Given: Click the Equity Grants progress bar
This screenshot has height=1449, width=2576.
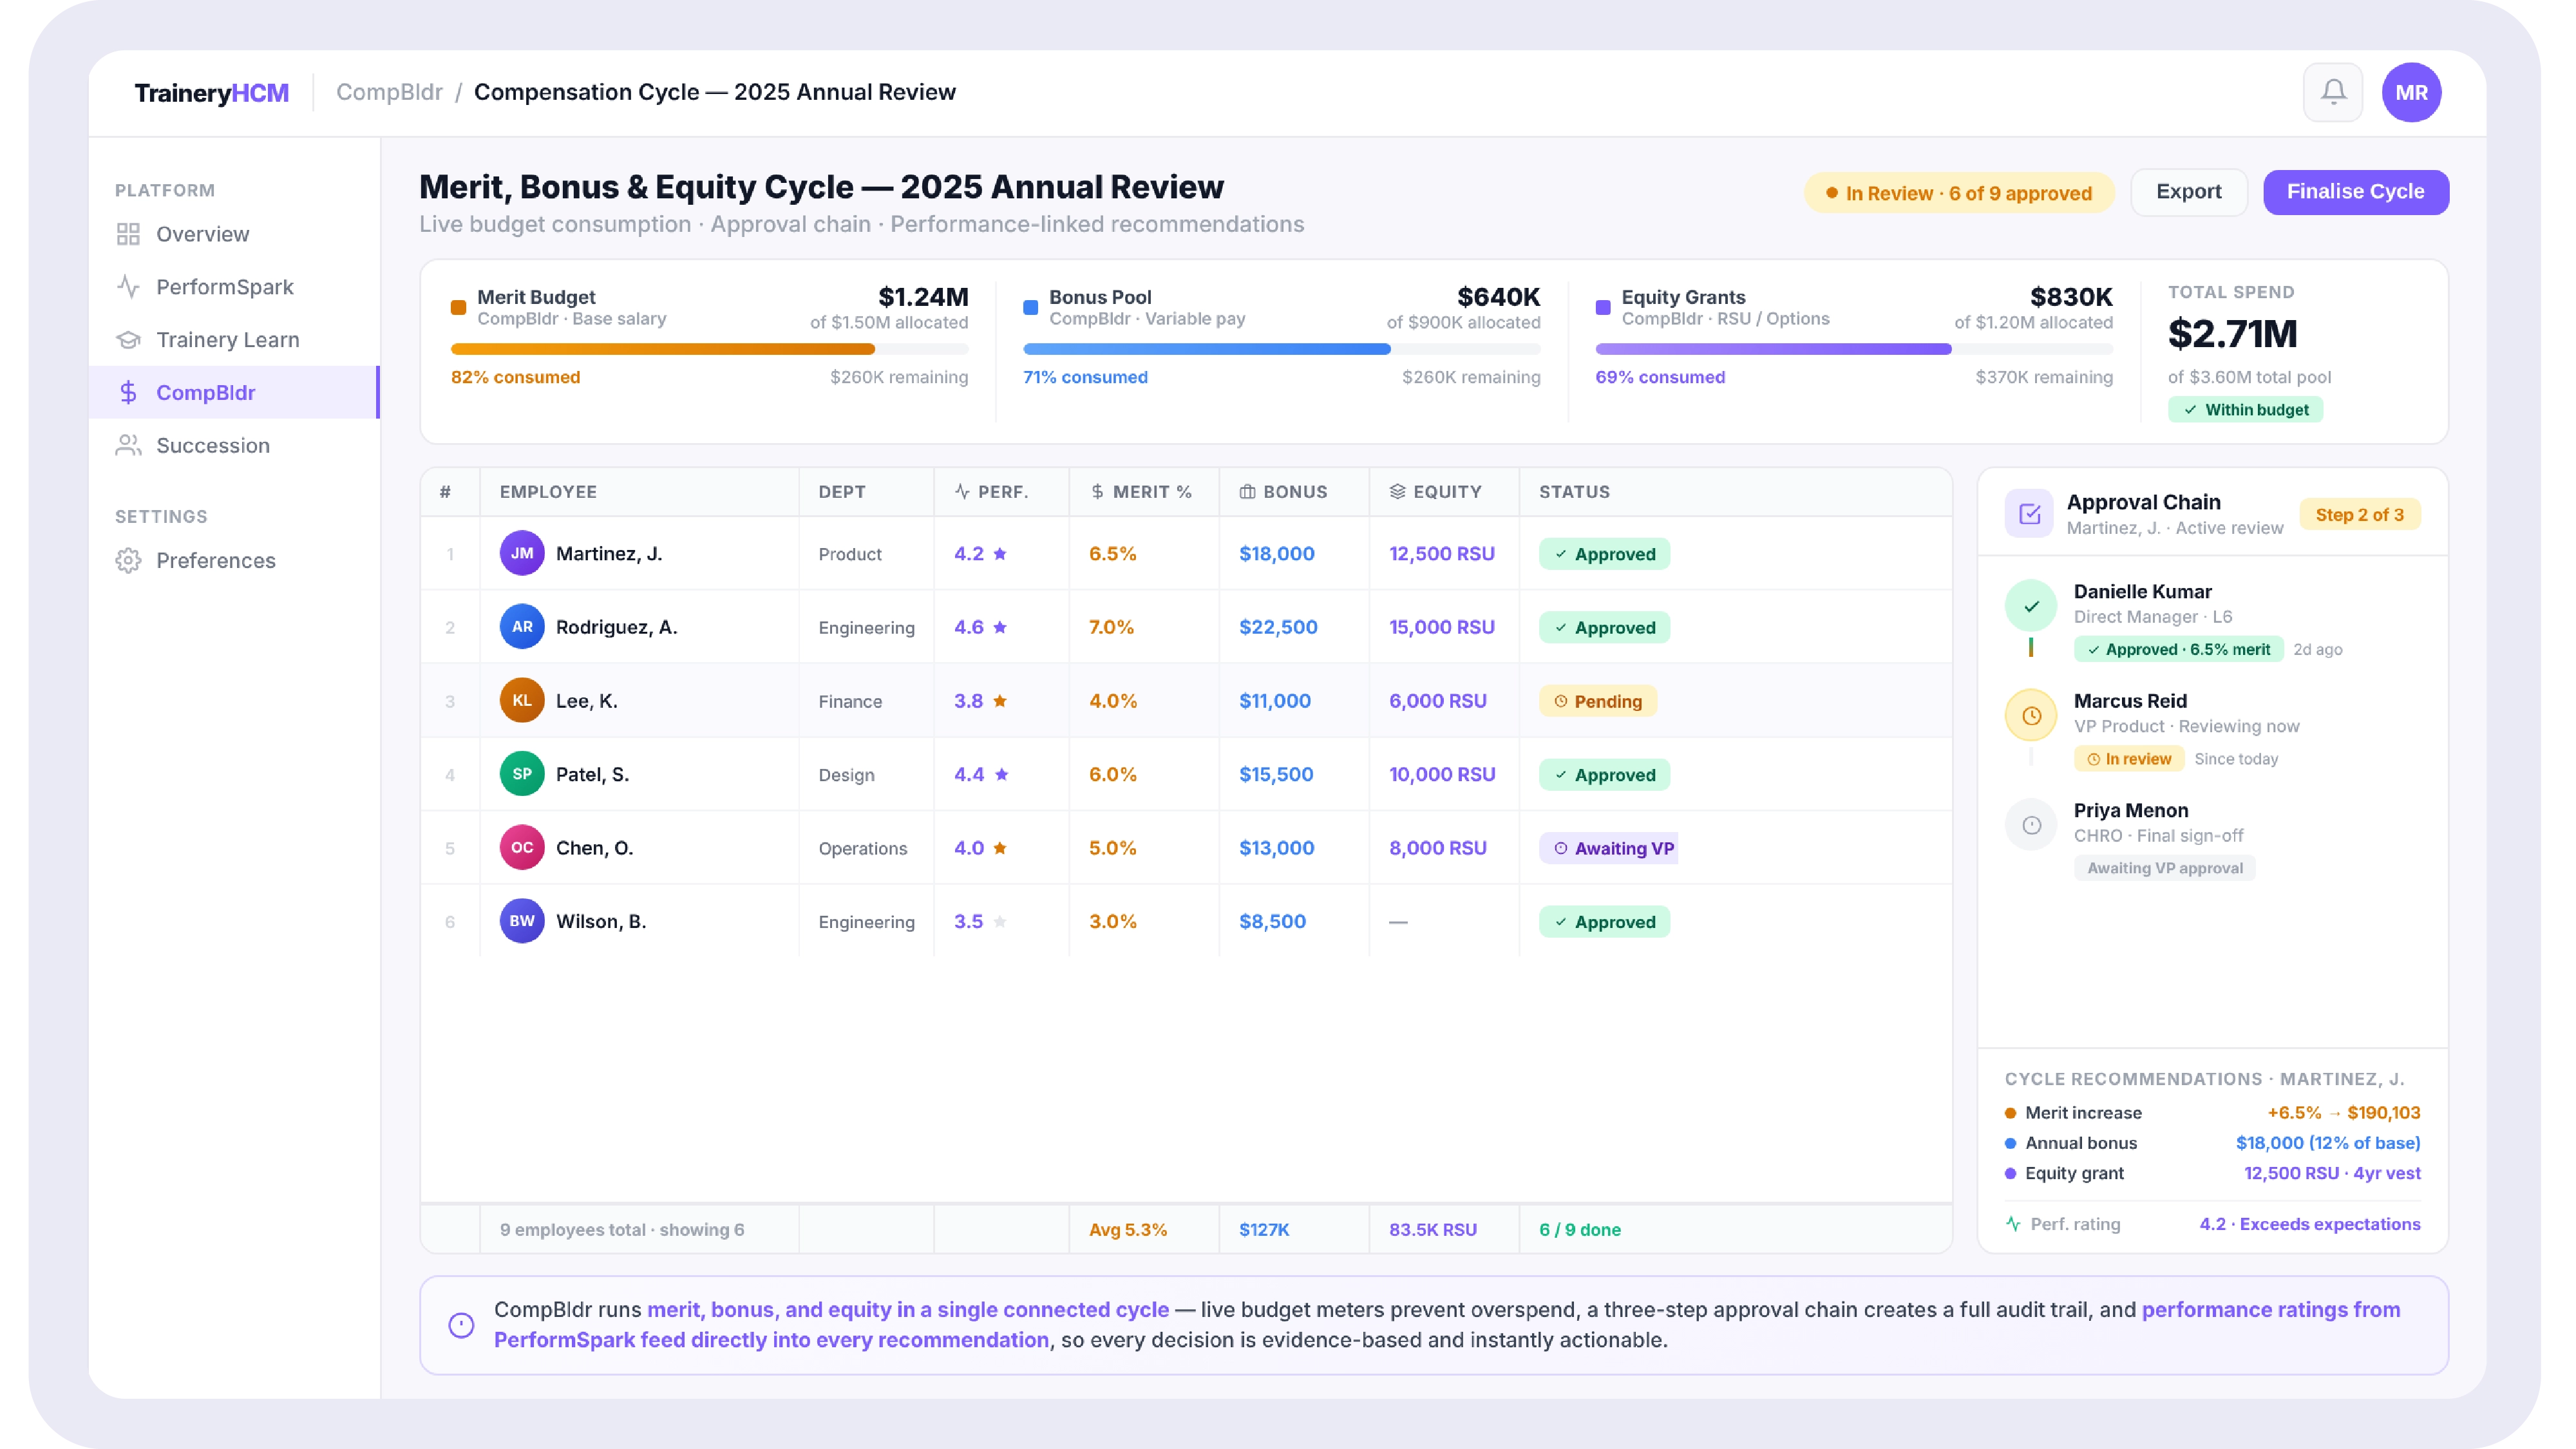Looking at the screenshot, I should (1854, 349).
